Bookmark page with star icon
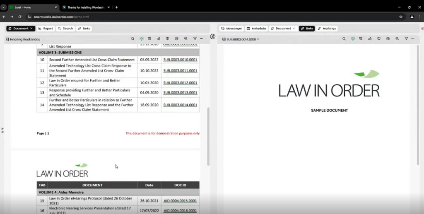Viewport: 424px width, 214px height. [401, 17]
